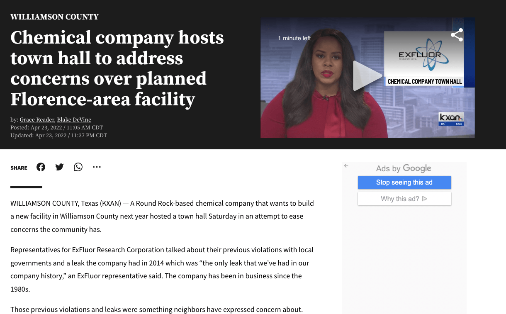The width and height of the screenshot is (506, 314).
Task: Click the 'Chemical Company Town Hall' video caption
Action: click(x=425, y=82)
